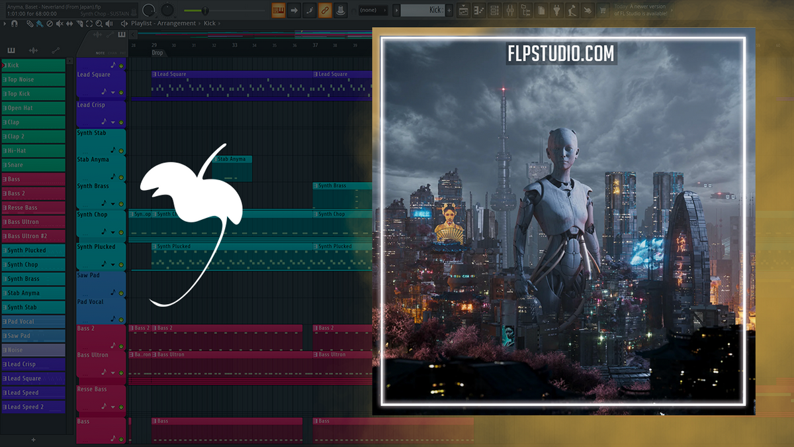Show audio clips tab waveform icon
Screen dimensions: 794x447
pos(32,50)
